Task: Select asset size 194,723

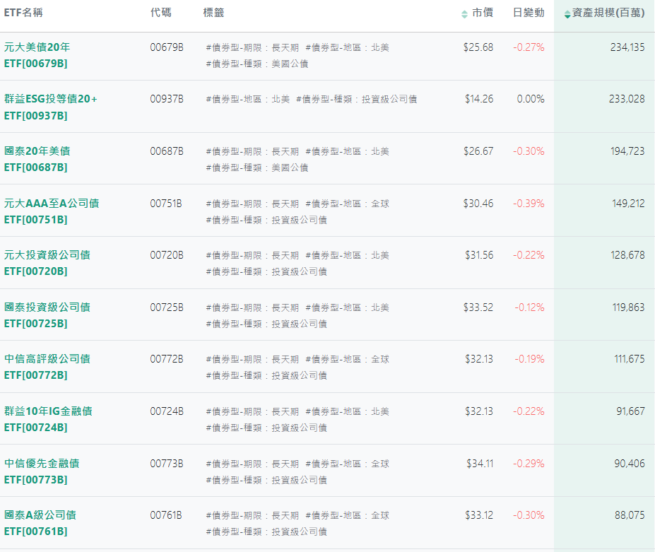Action: point(627,151)
